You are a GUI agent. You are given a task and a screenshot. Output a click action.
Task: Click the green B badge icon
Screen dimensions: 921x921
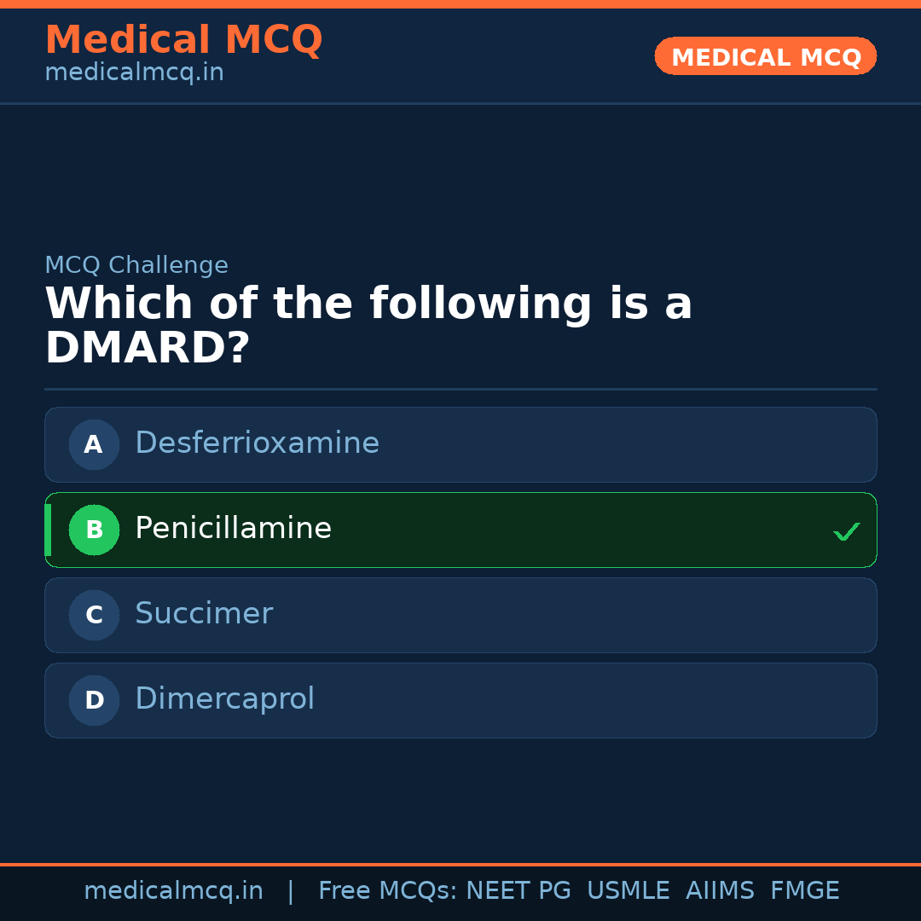tap(94, 530)
